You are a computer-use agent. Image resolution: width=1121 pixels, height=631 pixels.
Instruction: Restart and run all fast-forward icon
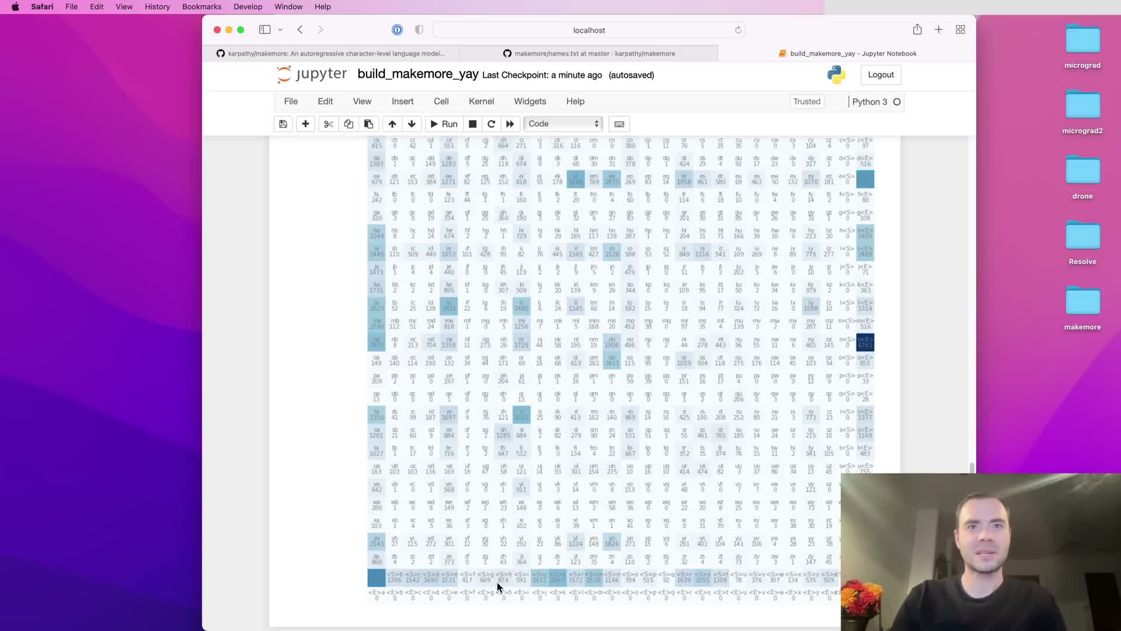pos(510,124)
